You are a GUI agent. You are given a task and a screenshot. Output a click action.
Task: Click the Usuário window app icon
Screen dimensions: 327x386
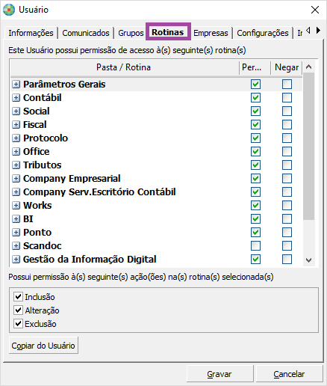[9, 10]
